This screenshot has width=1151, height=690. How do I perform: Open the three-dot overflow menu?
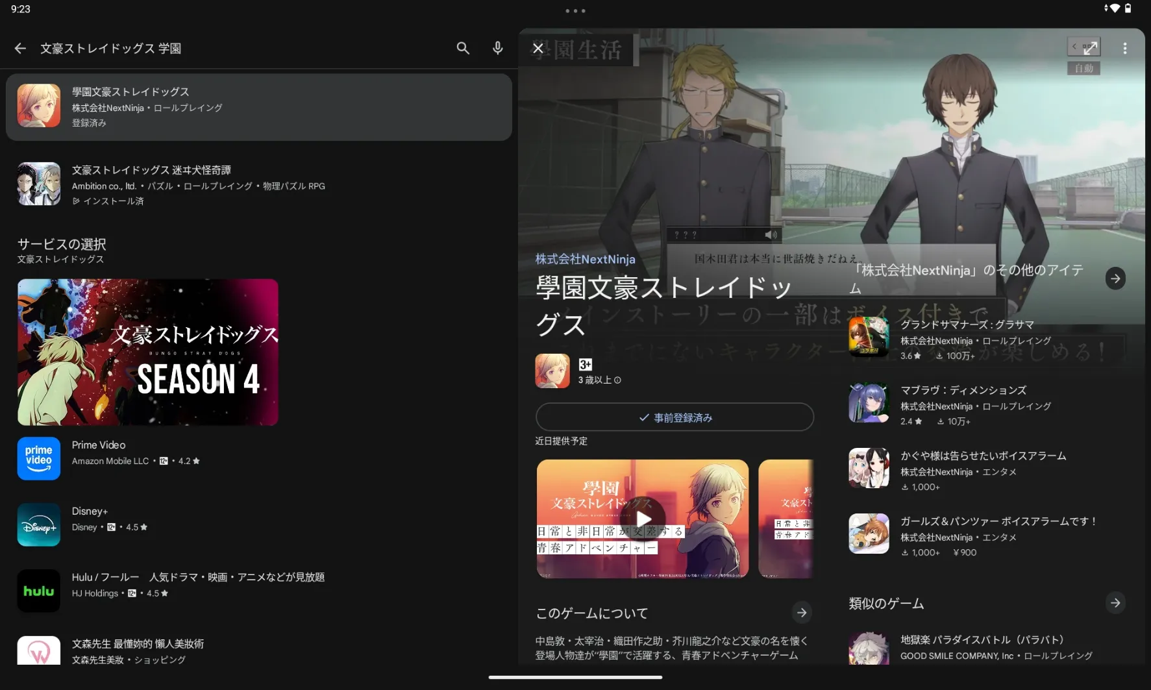pyautogui.click(x=1125, y=48)
